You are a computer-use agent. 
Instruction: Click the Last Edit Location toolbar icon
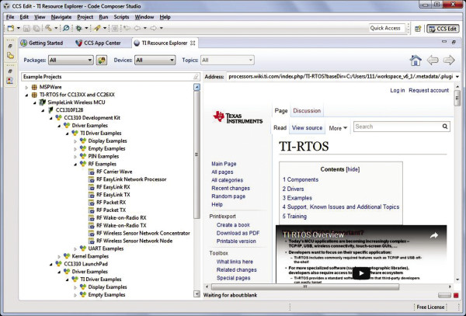pyautogui.click(x=127, y=28)
